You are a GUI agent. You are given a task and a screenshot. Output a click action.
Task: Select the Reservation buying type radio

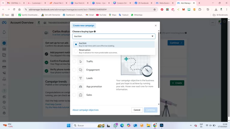pyautogui.click(x=76, y=51)
